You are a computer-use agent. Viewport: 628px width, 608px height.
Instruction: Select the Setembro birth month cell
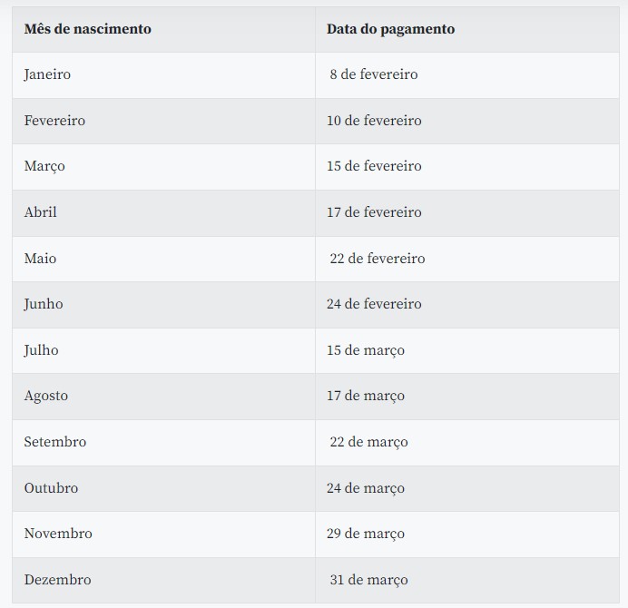tap(55, 442)
